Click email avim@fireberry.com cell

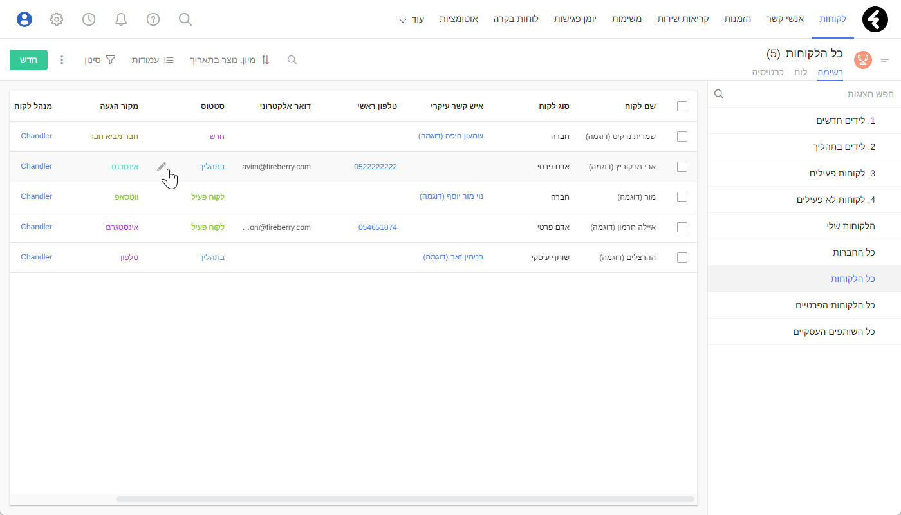click(277, 167)
